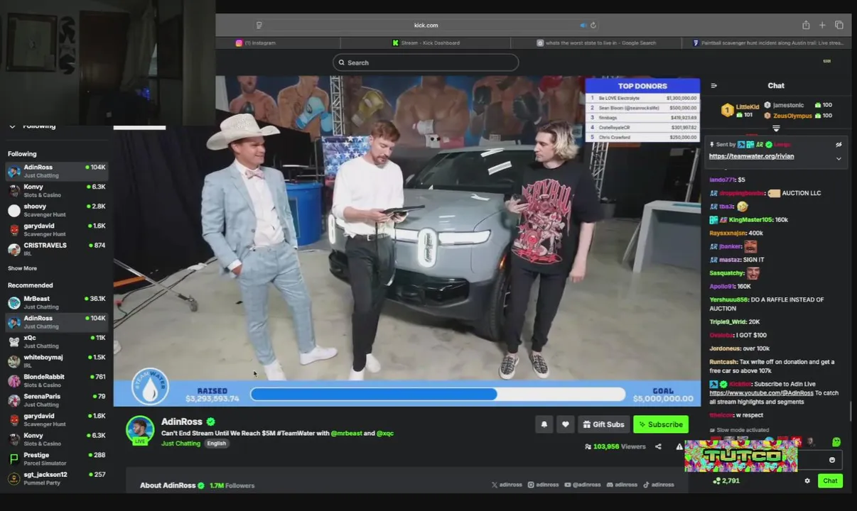This screenshot has height=511, width=857.
Task: Expand the pinned message chevron
Action: [x=839, y=158]
